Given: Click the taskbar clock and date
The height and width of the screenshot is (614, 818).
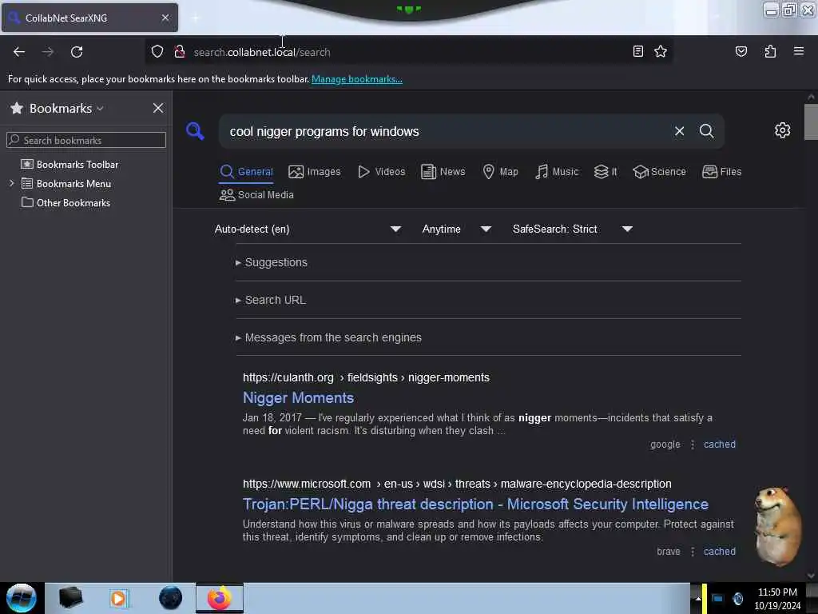Looking at the screenshot, I should tap(777, 599).
